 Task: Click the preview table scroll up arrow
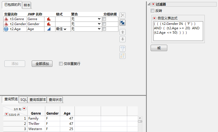pos(140,118)
